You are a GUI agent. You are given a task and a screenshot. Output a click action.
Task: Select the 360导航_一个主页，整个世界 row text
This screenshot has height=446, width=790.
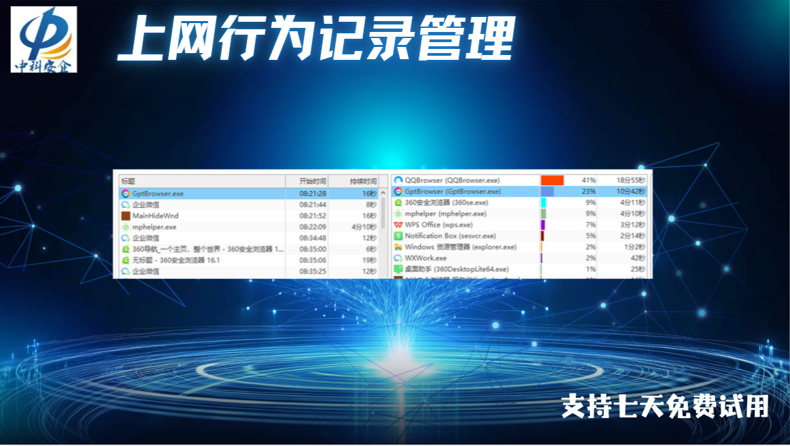click(x=207, y=249)
